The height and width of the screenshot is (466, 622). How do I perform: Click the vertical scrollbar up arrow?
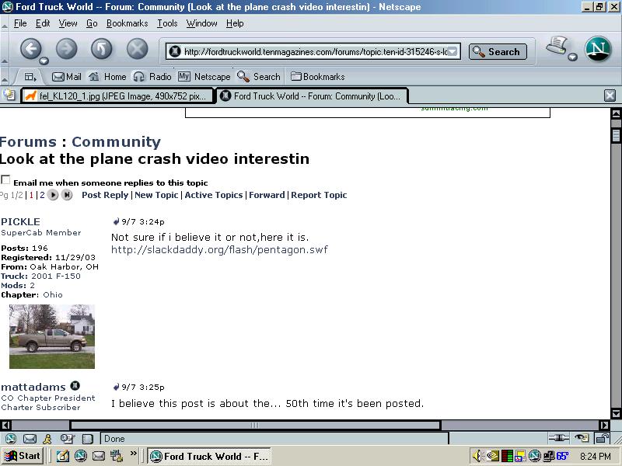coord(616,113)
